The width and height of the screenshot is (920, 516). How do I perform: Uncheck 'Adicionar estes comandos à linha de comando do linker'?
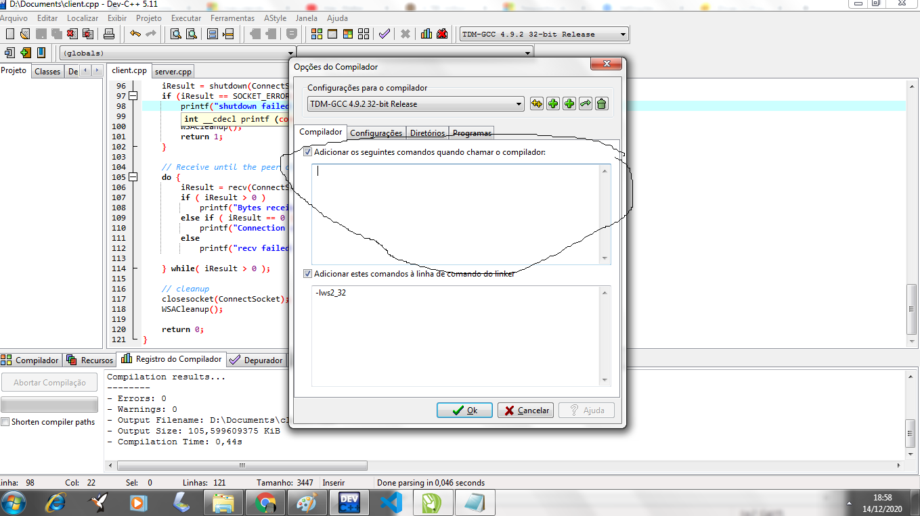pyautogui.click(x=308, y=274)
